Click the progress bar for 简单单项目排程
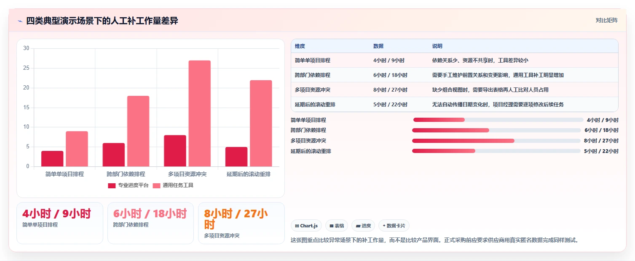 498,120
